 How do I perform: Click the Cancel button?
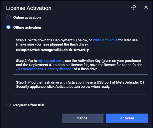click(83, 118)
